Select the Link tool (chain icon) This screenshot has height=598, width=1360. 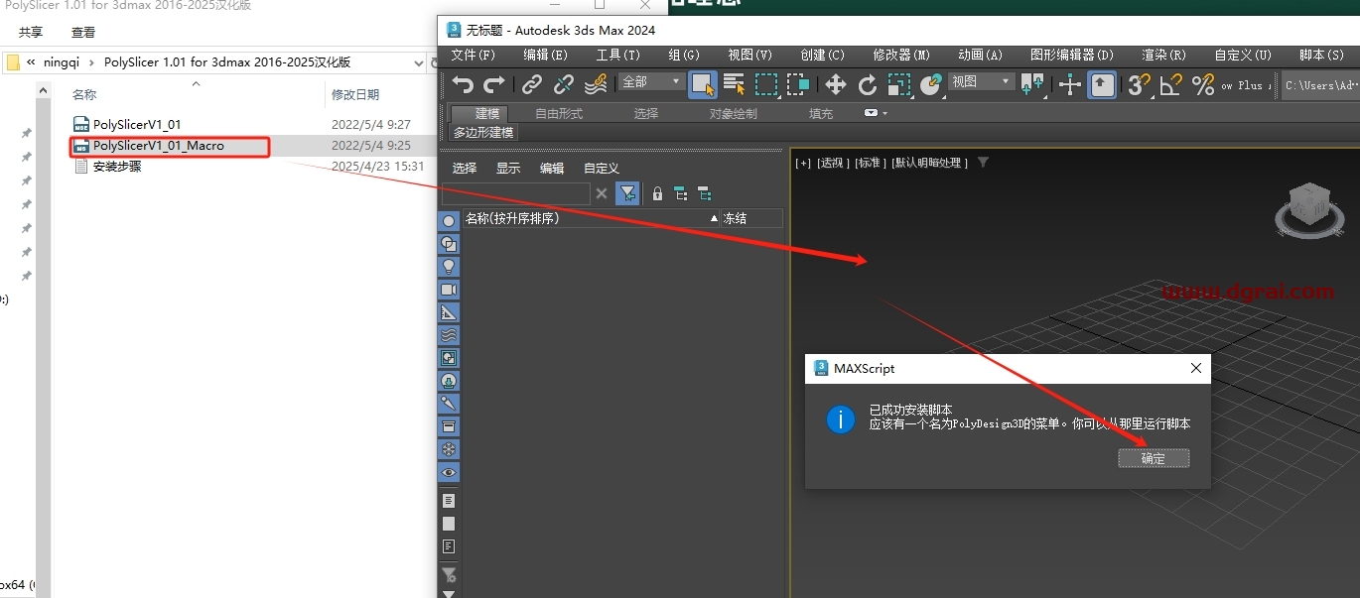click(x=533, y=84)
